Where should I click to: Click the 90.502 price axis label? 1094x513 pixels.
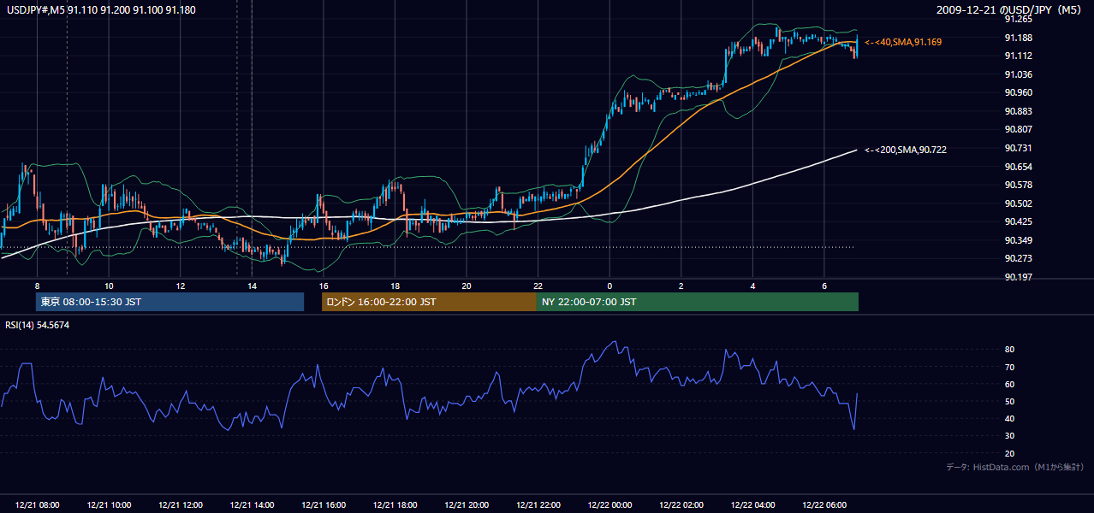coord(1019,203)
